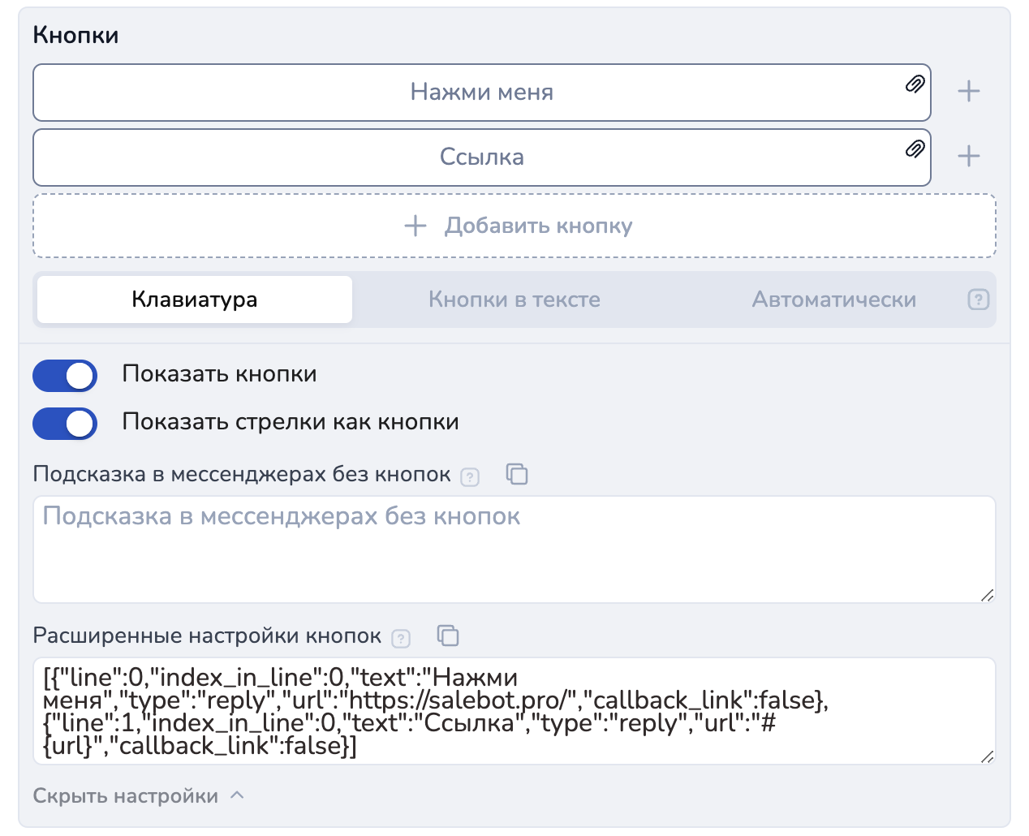Click the plus icon beside "Нажми меня" row
The image size is (1029, 836).
[x=968, y=92]
